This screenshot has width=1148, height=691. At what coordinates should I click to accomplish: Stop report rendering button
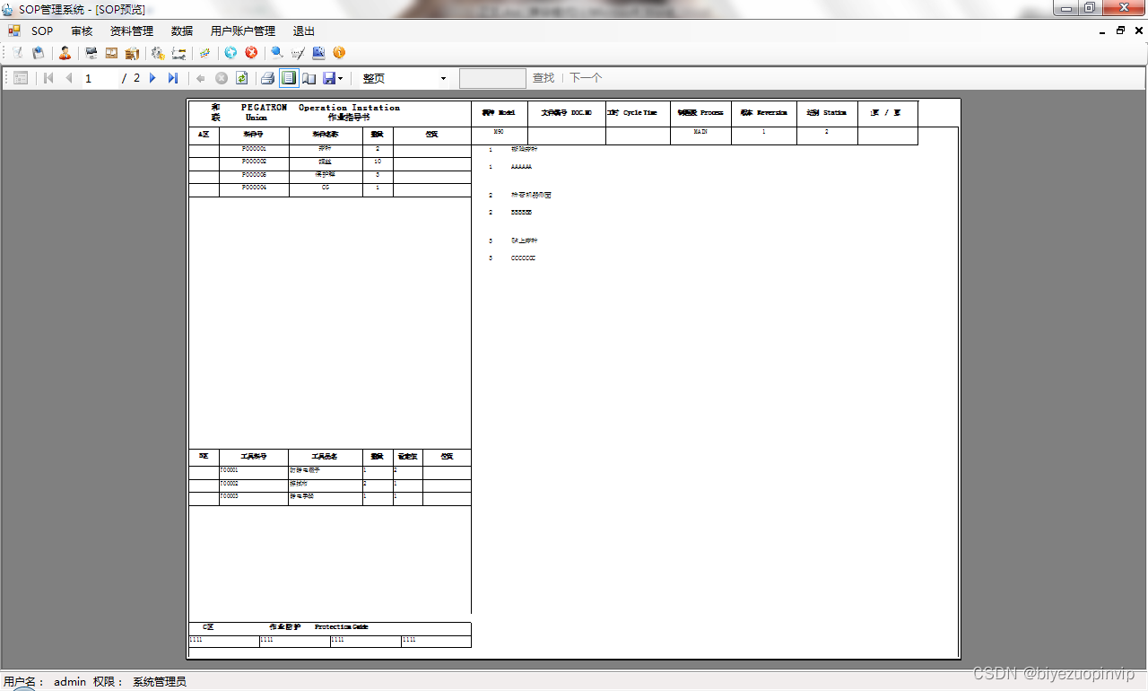point(222,78)
